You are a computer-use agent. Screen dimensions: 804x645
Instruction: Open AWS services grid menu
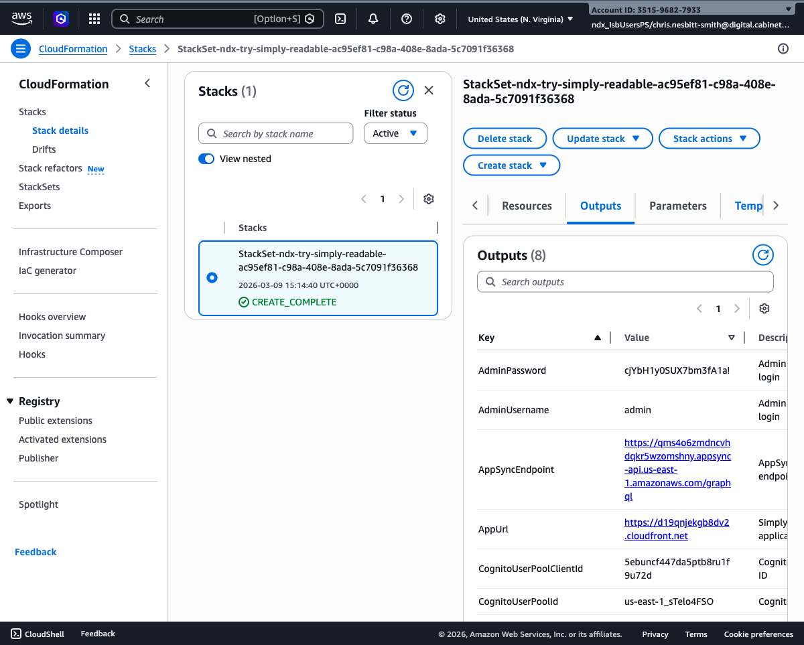[94, 18]
